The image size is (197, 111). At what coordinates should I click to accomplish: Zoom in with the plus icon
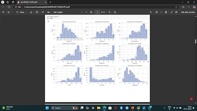tap(86, 12)
